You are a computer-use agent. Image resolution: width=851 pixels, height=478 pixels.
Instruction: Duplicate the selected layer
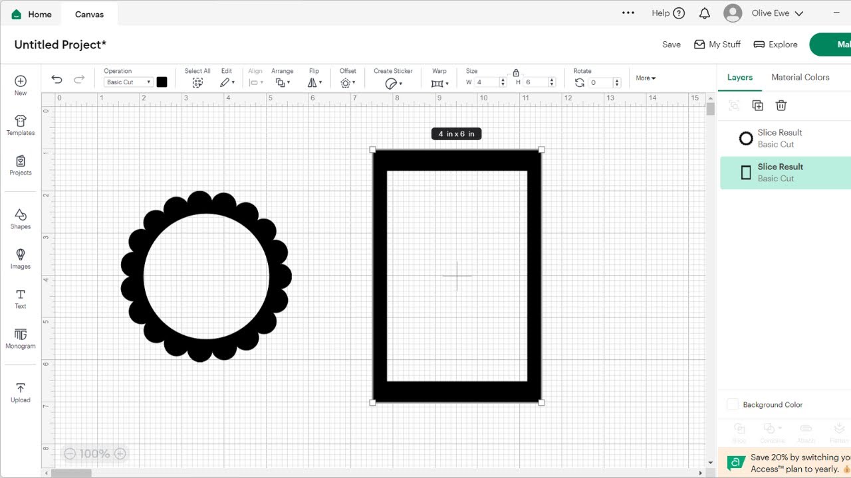pos(757,106)
